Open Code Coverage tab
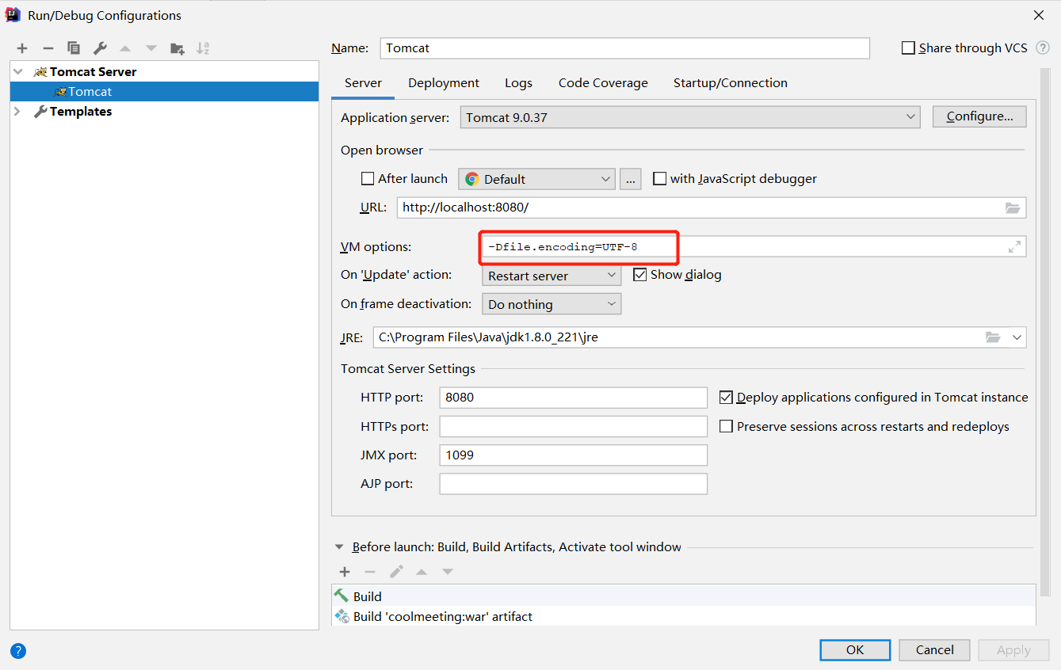1061x670 pixels. (603, 83)
